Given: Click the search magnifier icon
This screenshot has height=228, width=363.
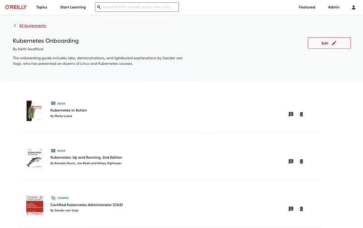Looking at the screenshot, I should coord(99,7).
